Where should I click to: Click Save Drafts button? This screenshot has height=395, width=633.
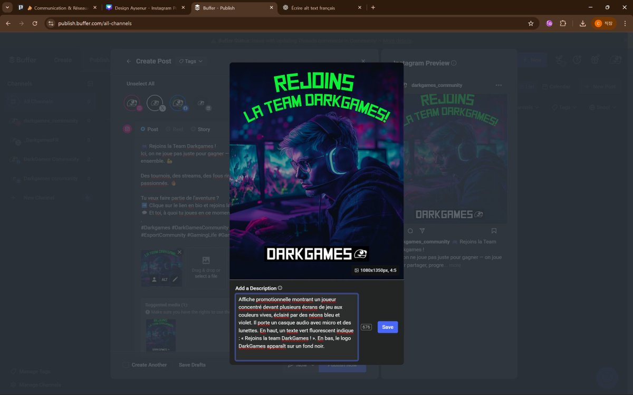(192, 364)
